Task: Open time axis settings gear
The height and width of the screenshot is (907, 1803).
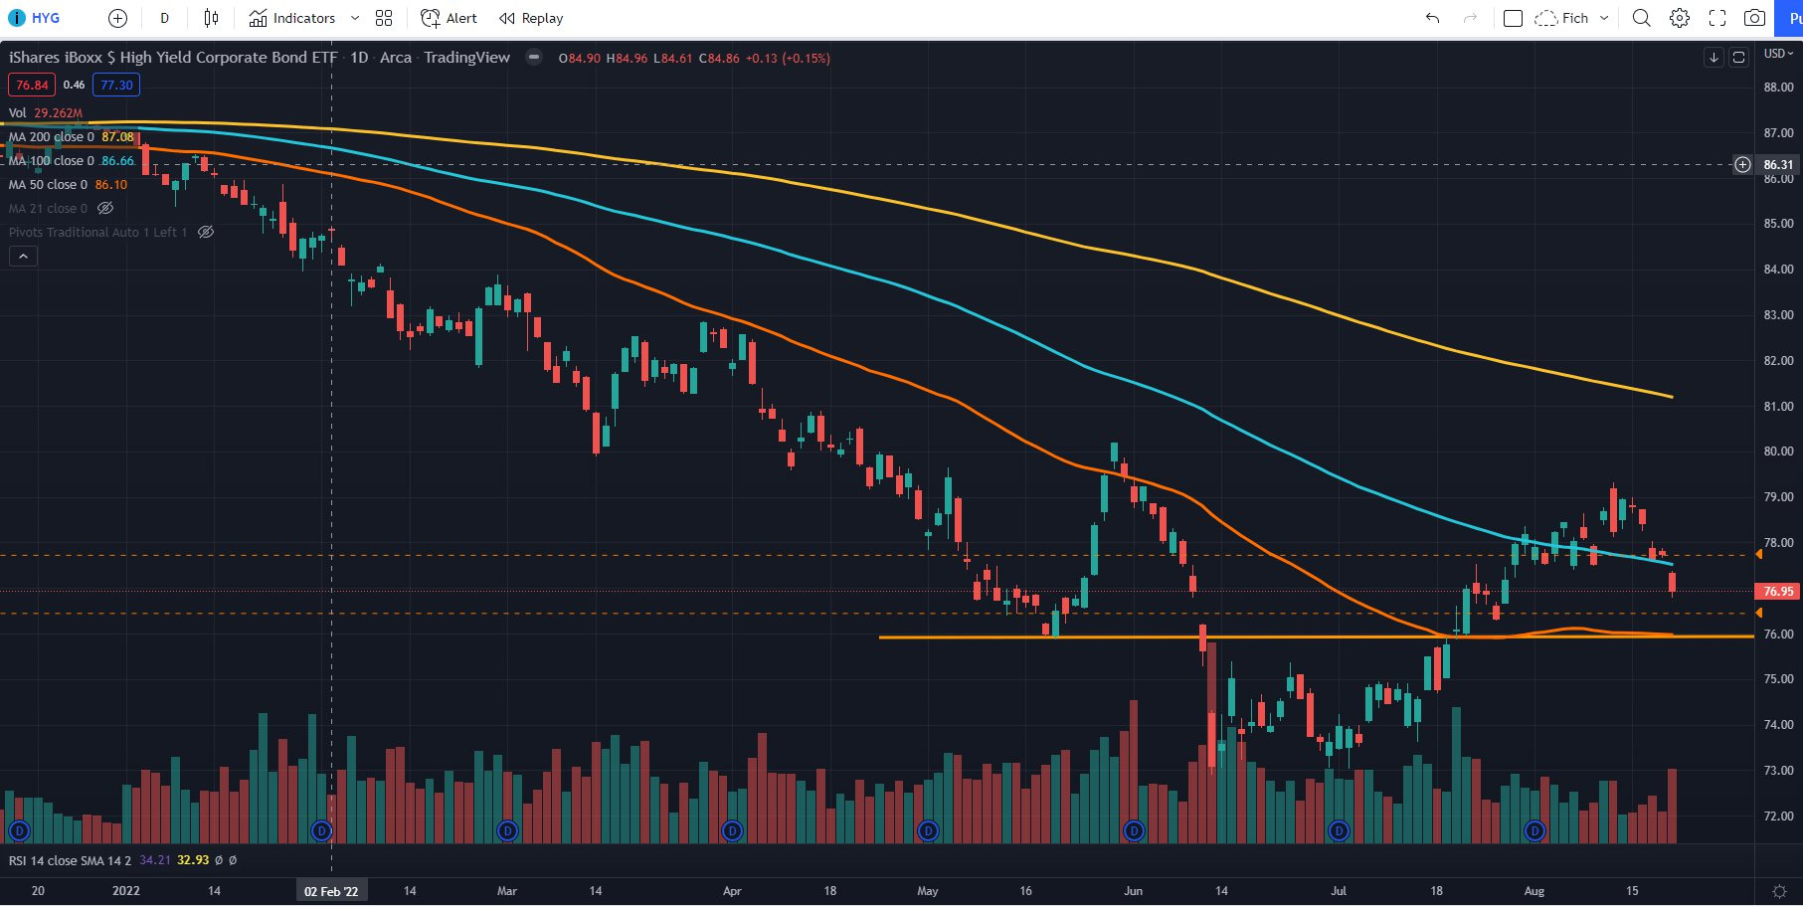Action: [1779, 891]
